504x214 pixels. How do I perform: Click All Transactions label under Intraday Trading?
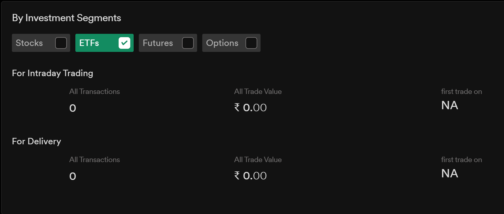[95, 91]
